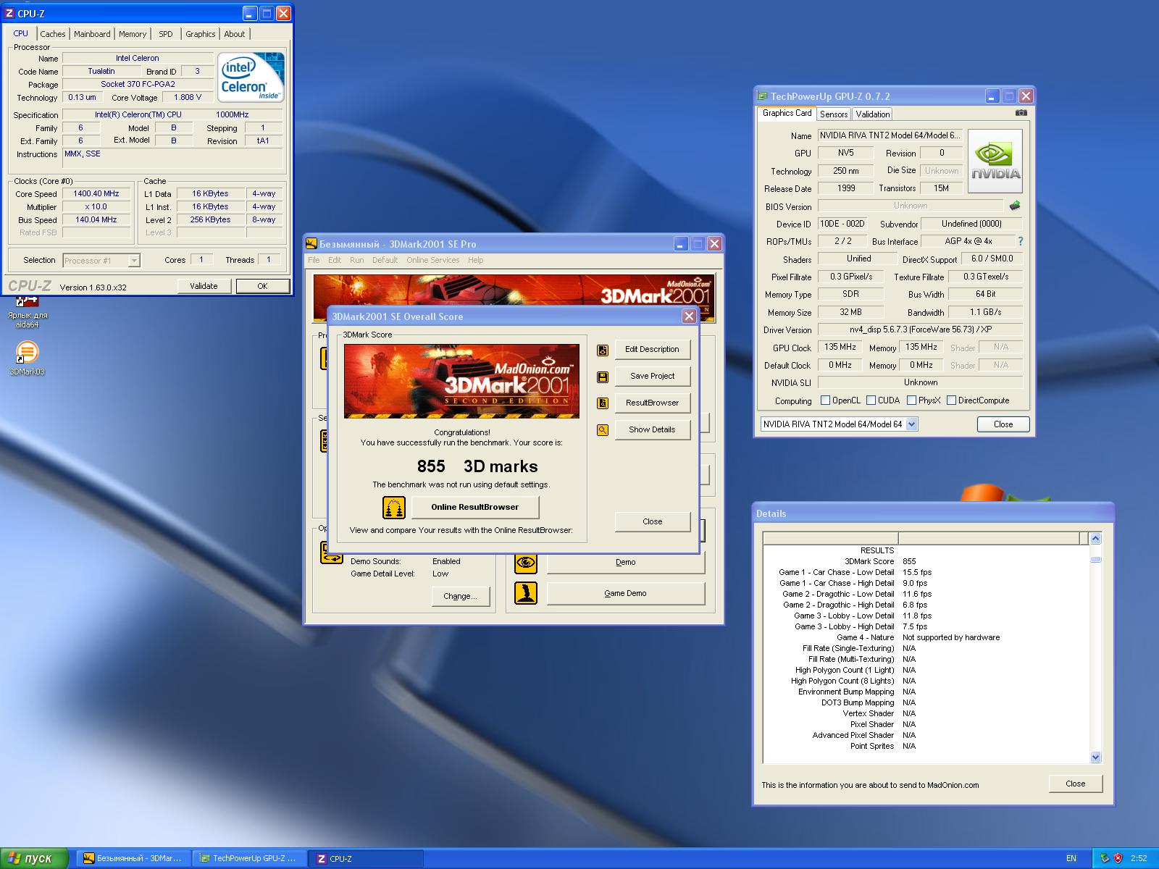Click the Save Project floppy disk icon
Image resolution: width=1159 pixels, height=869 pixels.
(602, 377)
